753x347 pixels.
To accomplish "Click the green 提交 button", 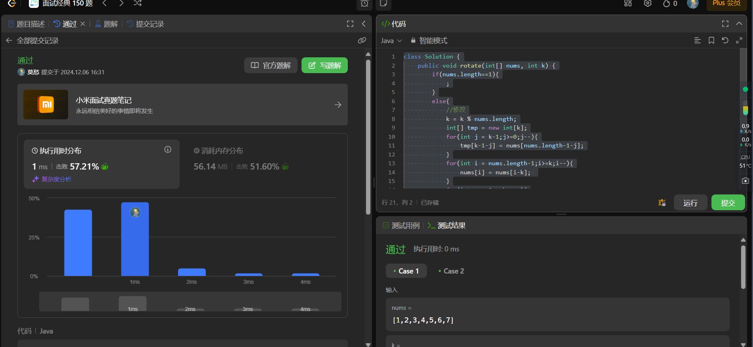I will (728, 203).
